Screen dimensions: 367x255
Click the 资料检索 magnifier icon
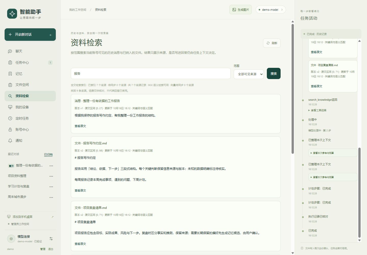(10, 96)
